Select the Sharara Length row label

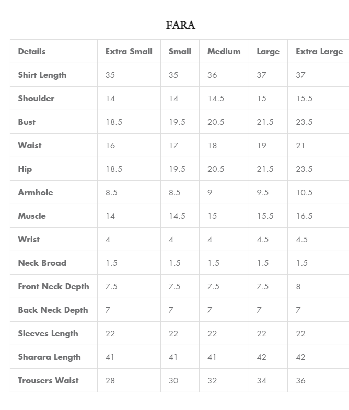tap(49, 357)
